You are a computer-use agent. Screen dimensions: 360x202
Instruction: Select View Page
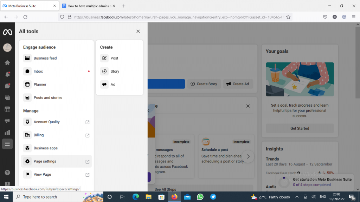tap(57, 175)
